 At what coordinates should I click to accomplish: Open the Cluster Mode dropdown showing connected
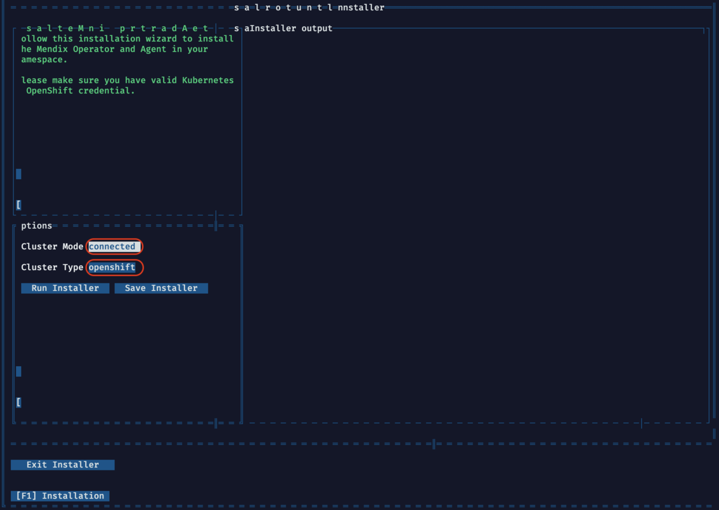pyautogui.click(x=114, y=246)
